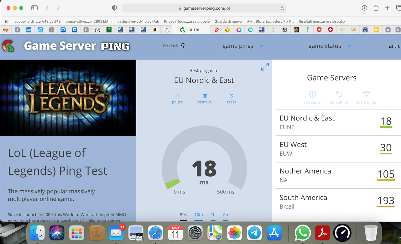The height and width of the screenshot is (244, 401).
Task: Click the reset icon in ping panel
Action: (232, 96)
